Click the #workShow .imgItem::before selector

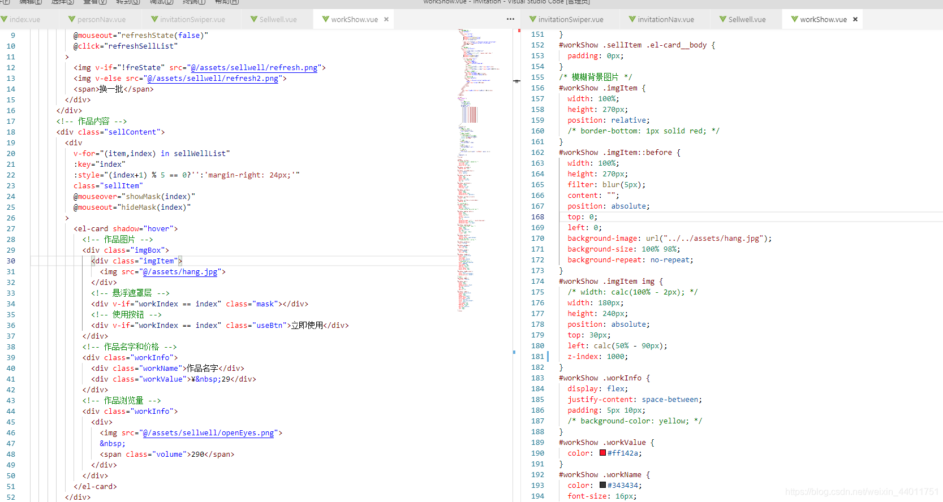pos(619,153)
